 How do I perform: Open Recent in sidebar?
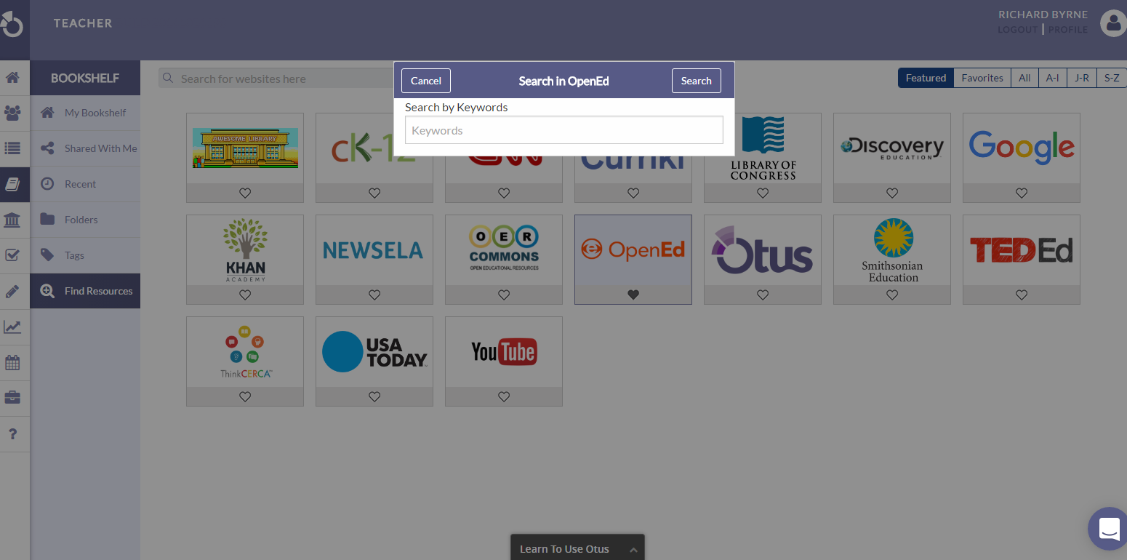click(85, 184)
